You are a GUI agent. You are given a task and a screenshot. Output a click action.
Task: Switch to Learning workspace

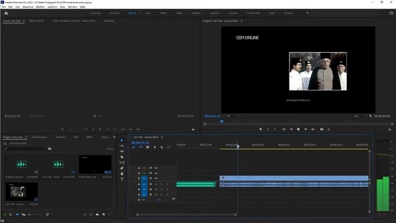pyautogui.click(x=95, y=13)
